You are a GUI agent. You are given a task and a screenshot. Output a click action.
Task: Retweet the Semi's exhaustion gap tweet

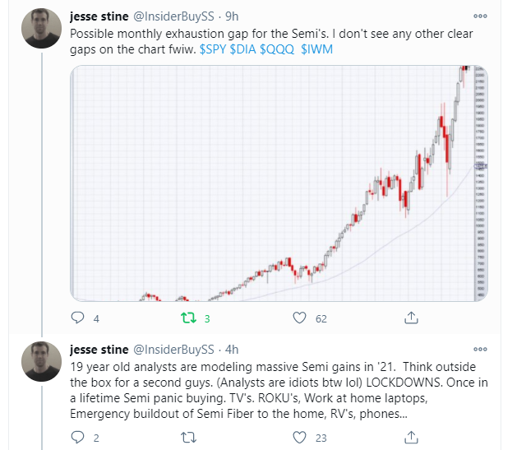[188, 318]
